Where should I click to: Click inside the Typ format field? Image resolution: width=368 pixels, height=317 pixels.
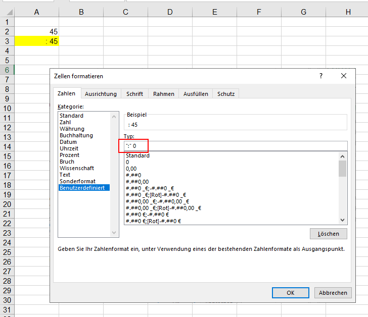(x=236, y=146)
